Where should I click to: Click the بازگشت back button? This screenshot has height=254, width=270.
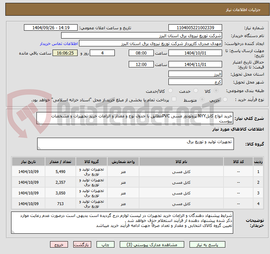coord(82,245)
